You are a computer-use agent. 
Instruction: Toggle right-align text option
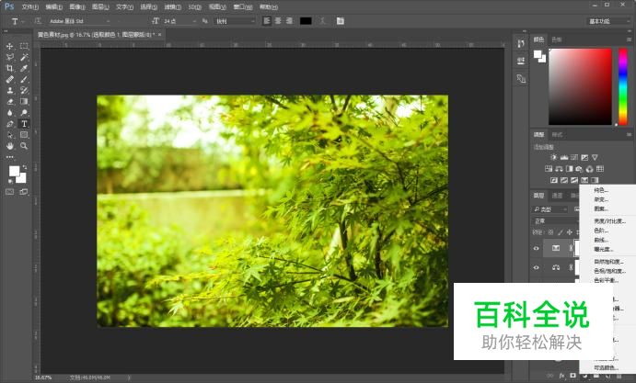[289, 21]
